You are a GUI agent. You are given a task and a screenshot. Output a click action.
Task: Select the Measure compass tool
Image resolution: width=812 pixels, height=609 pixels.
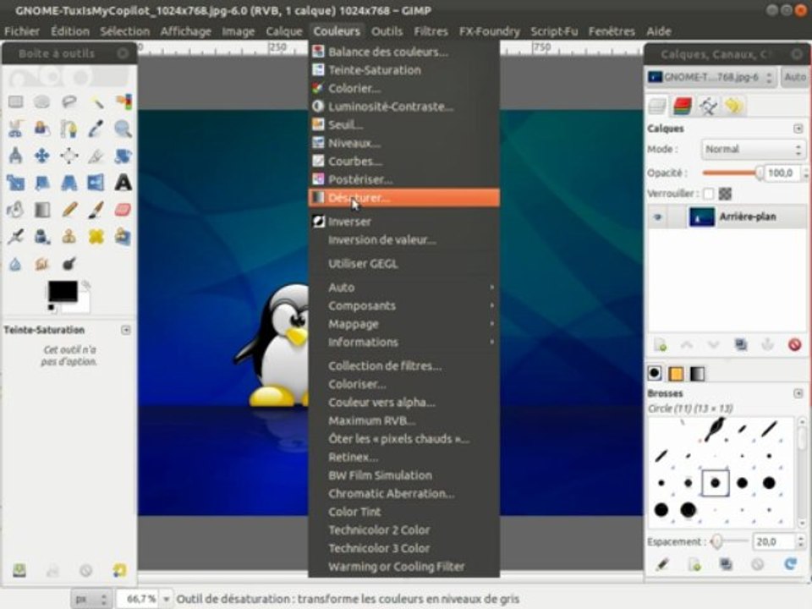coord(15,156)
